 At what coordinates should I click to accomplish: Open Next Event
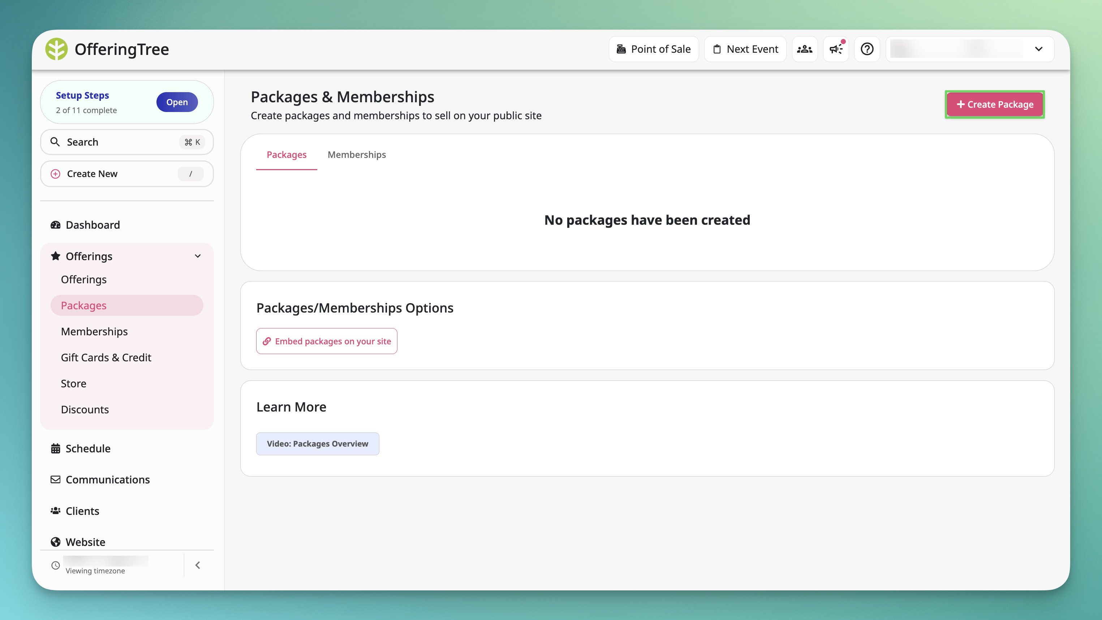pyautogui.click(x=745, y=49)
